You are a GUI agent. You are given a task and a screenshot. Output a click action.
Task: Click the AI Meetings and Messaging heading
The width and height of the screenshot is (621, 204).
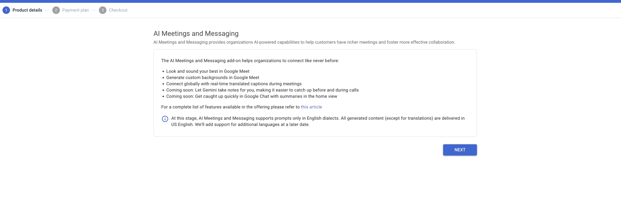tap(196, 33)
